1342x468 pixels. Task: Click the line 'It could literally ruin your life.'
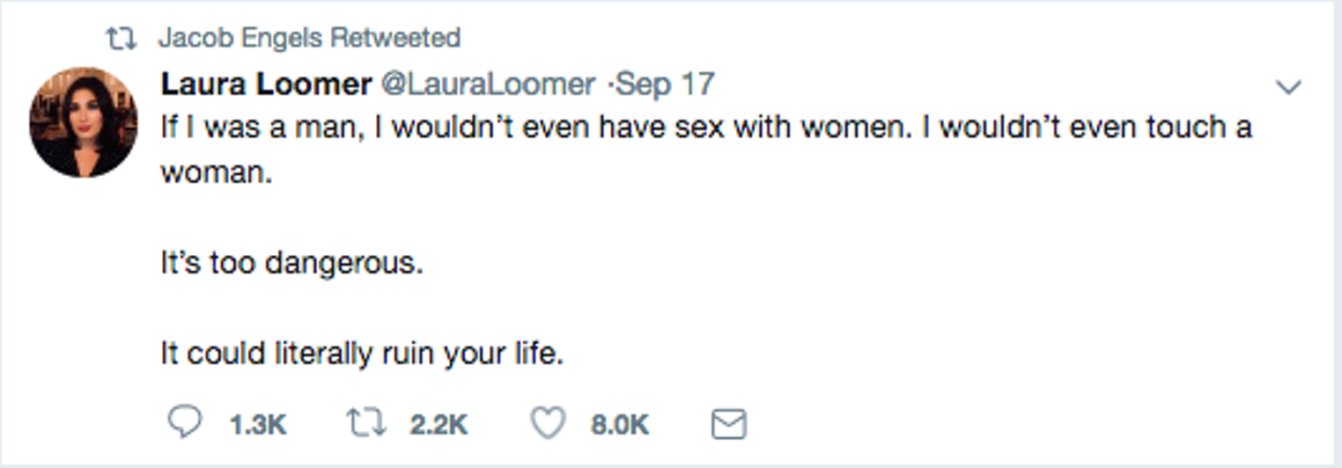[x=361, y=354]
